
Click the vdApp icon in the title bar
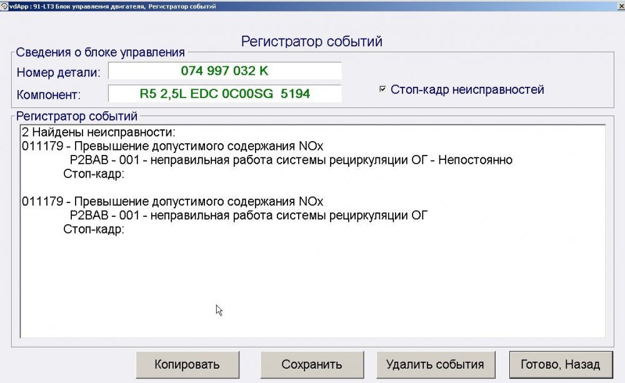click(7, 6)
